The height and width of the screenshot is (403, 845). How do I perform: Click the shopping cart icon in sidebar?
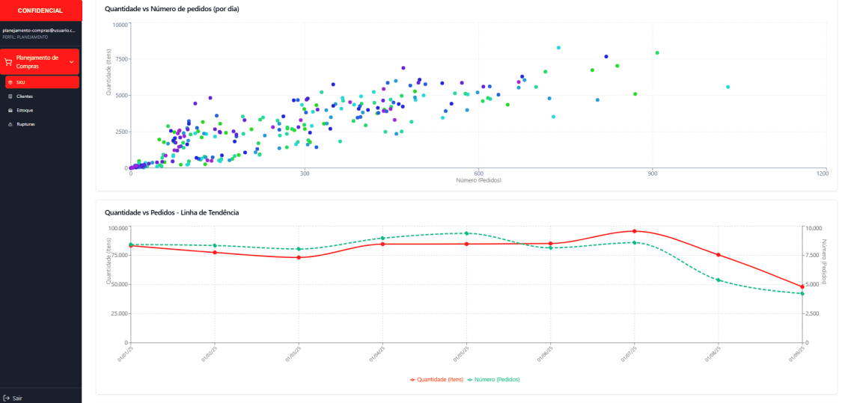coord(8,62)
